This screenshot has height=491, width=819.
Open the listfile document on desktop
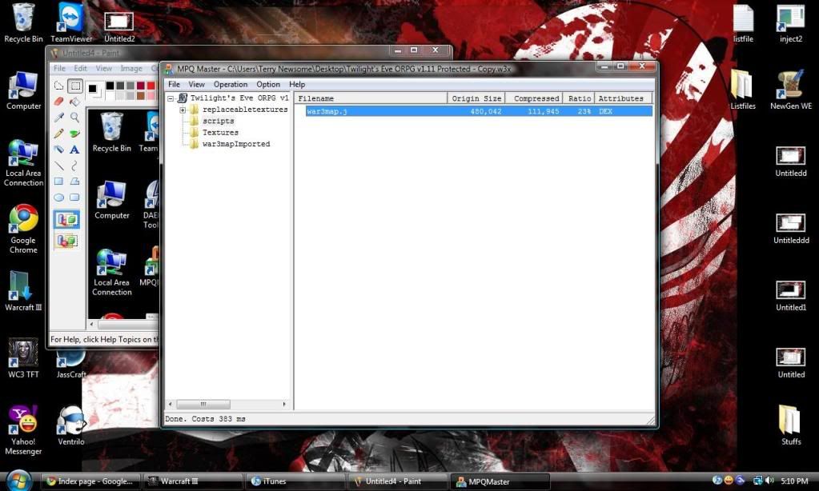[x=743, y=23]
